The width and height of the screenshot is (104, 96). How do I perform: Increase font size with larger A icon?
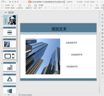(65, 5)
